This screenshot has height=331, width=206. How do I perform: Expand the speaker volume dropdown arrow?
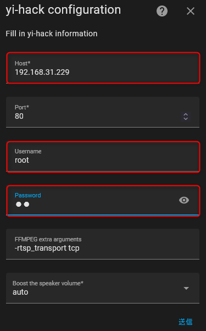[186, 288]
